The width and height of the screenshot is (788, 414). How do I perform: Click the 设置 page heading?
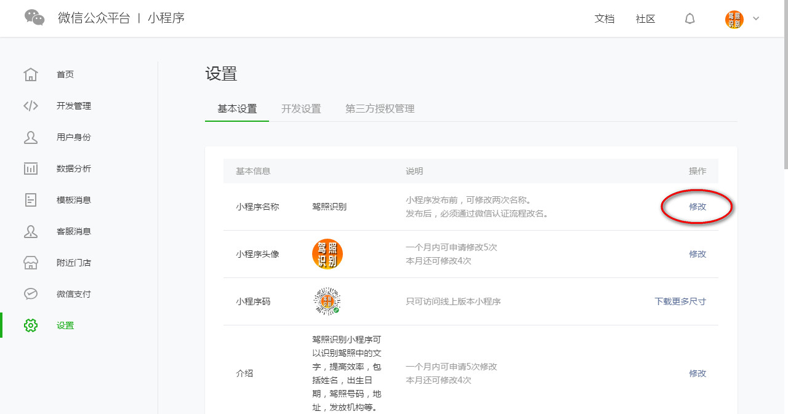[221, 74]
